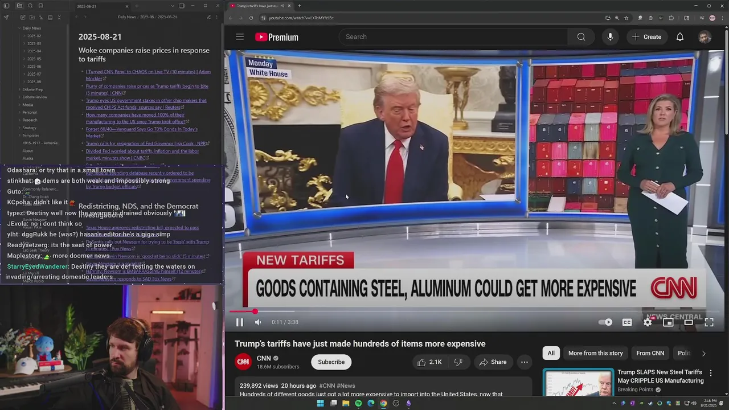The height and width of the screenshot is (410, 729).
Task: Open options for Breaking Points video
Action: (x=710, y=374)
